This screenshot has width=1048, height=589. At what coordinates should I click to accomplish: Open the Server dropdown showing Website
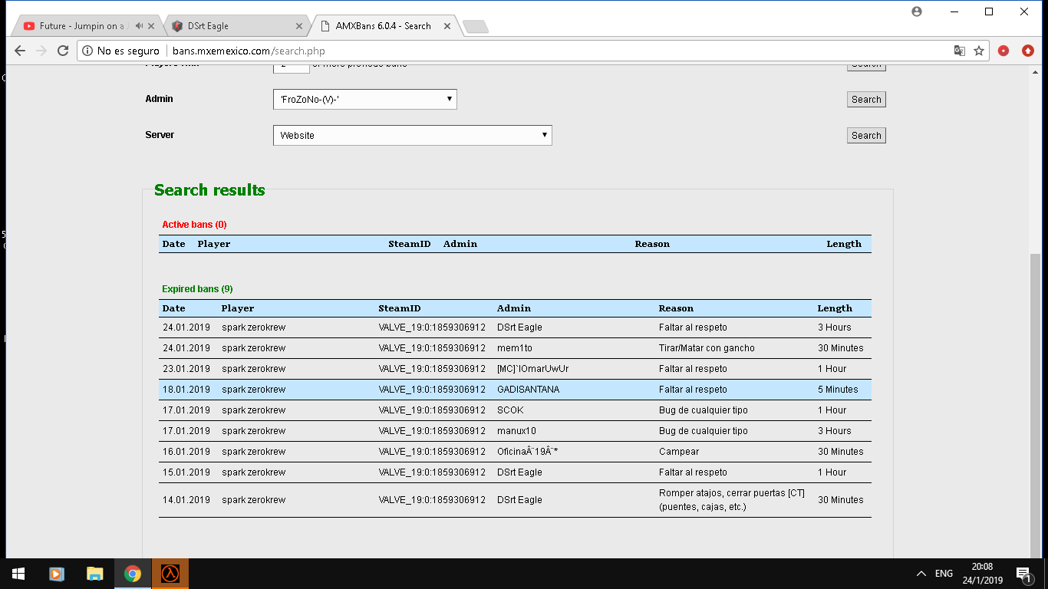tap(413, 135)
